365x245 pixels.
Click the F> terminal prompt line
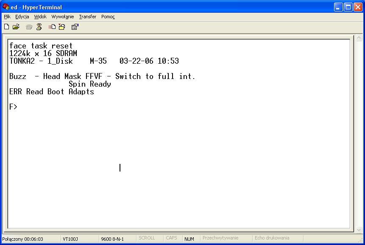tap(13, 107)
